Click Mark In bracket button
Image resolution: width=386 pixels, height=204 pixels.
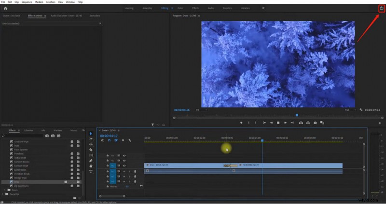coord(249,123)
